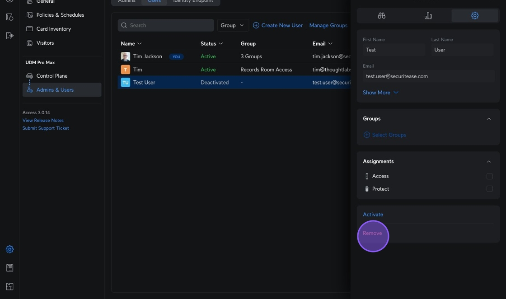The height and width of the screenshot is (299, 506).
Task: Click the settings gear icon in left rail
Action: (9, 249)
